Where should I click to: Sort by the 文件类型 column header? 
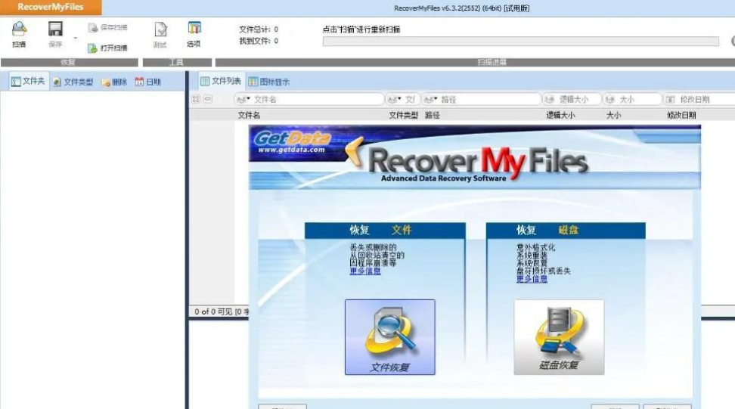tap(403, 115)
